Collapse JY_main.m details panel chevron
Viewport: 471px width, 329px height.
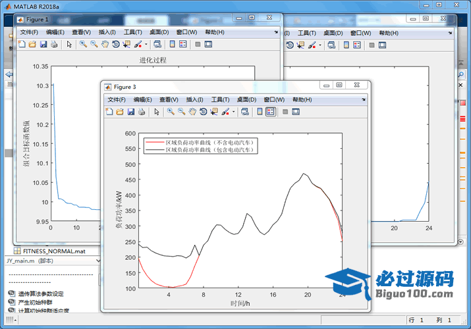(98, 261)
